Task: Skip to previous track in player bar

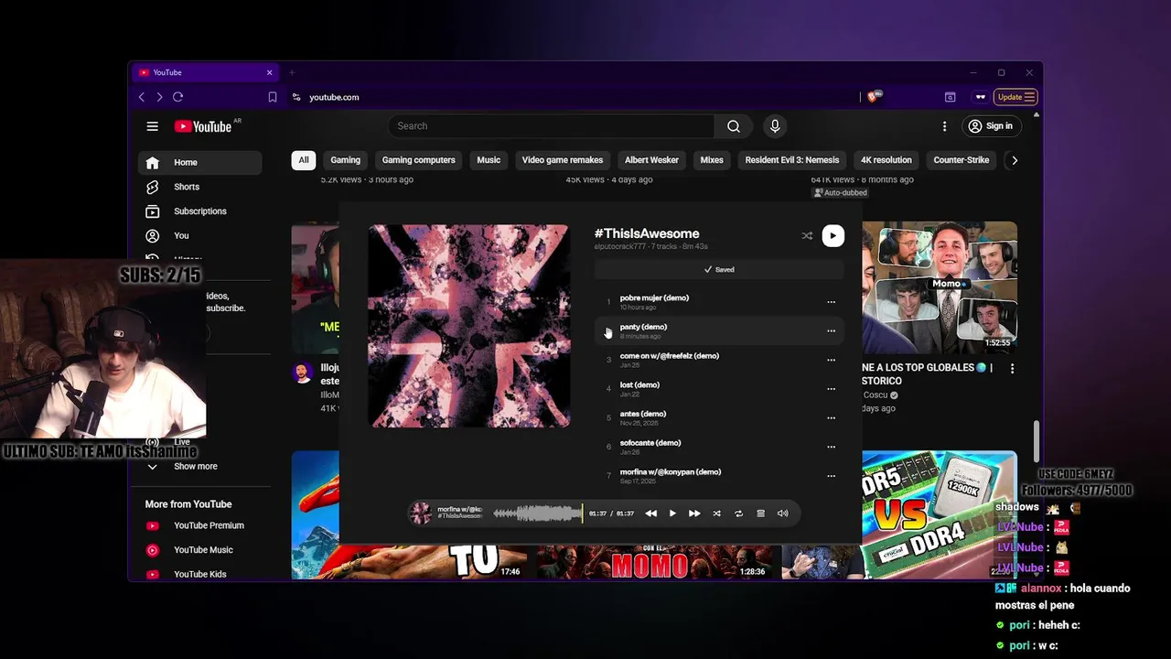Action: [x=650, y=513]
